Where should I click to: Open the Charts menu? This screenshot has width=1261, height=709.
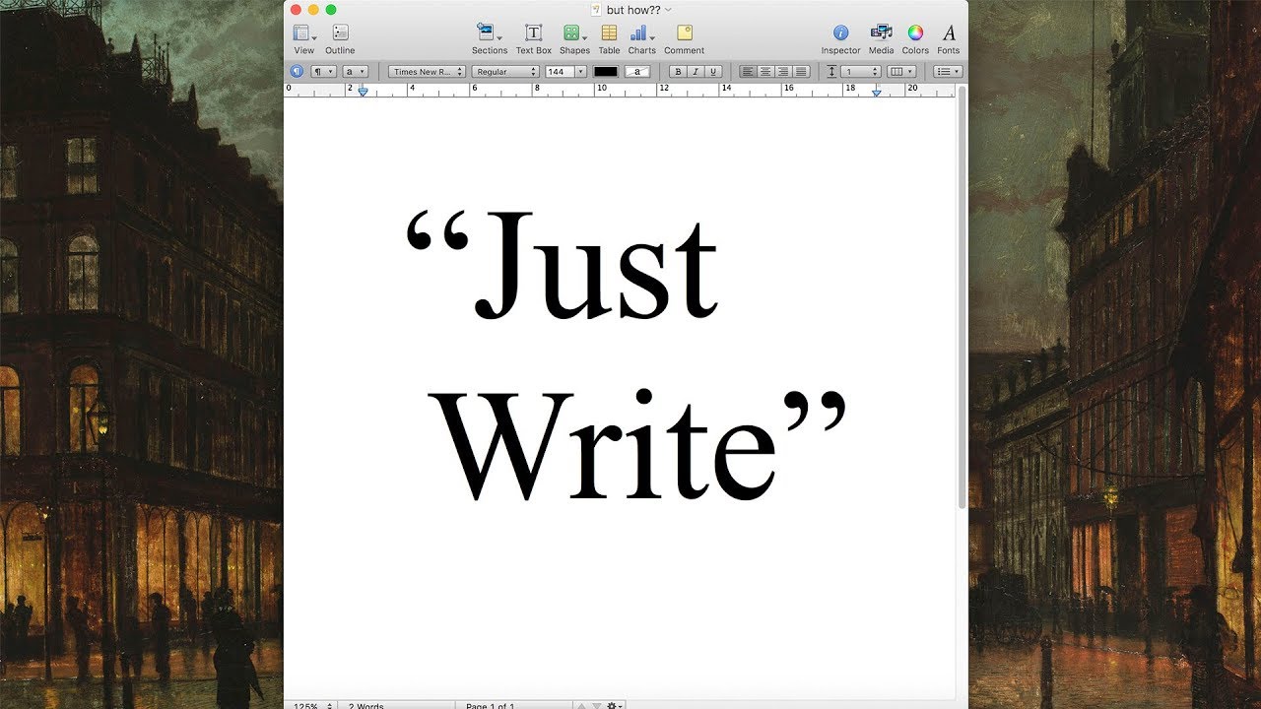coord(642,38)
